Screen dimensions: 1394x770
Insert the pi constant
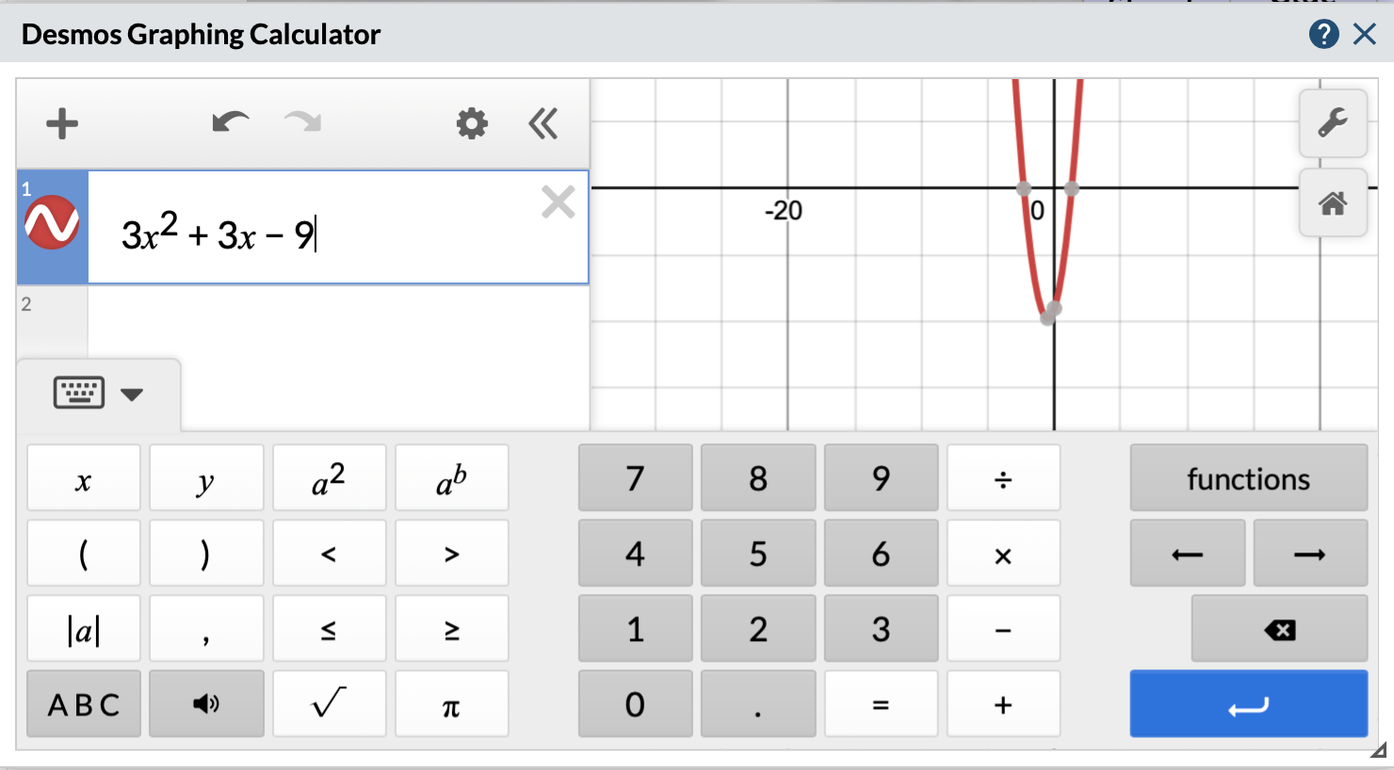452,704
